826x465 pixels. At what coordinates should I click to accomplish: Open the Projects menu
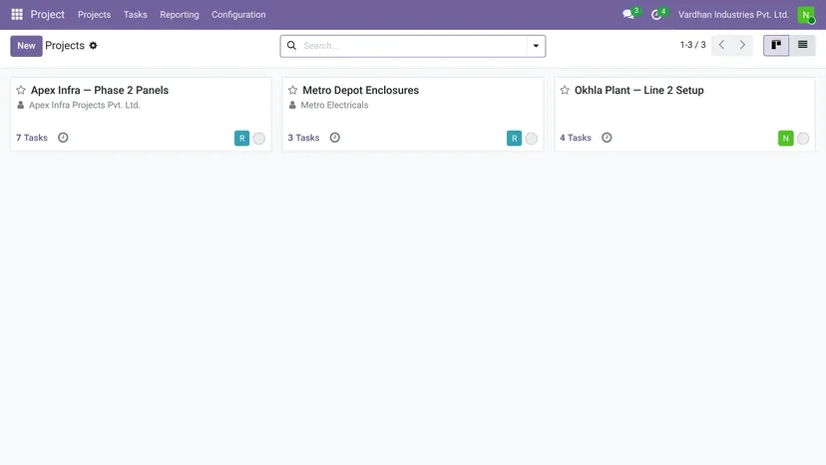95,15
